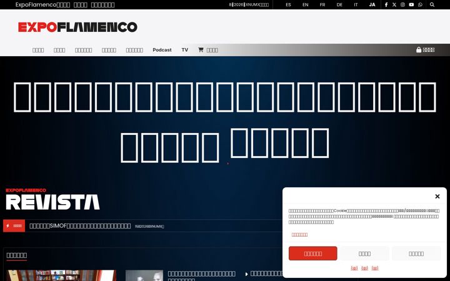
Task: Open the Podcast menu item
Action: [x=162, y=50]
